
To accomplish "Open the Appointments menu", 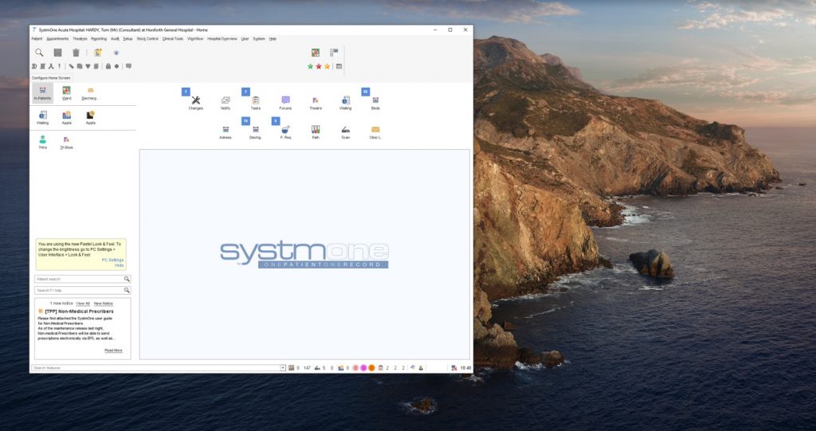I will click(57, 38).
